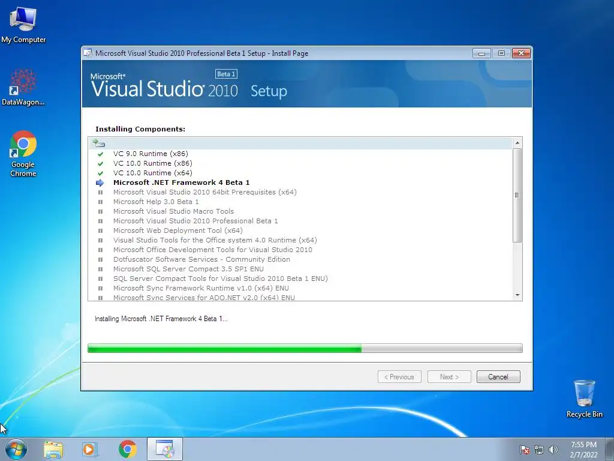Open Action Center flag in system tray
This screenshot has width=614, height=461.
524,450
